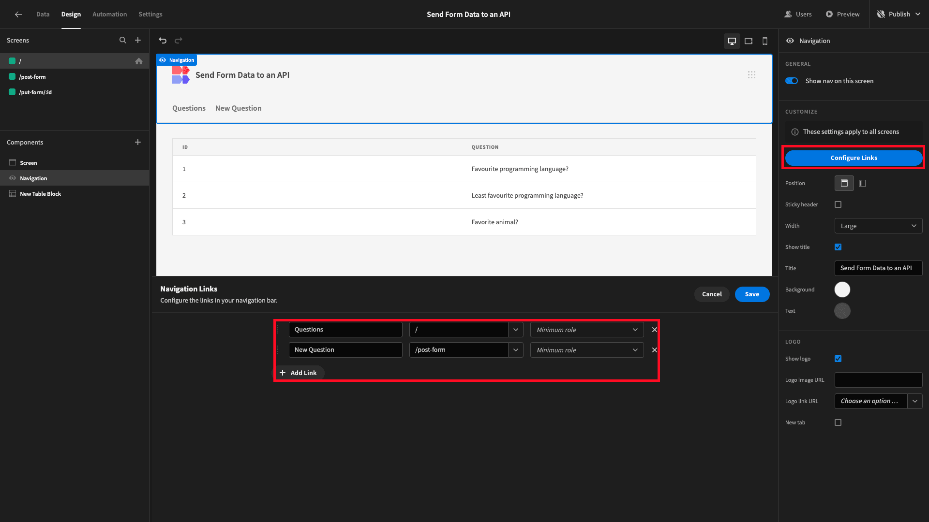Screen dimensions: 929x522
Task: Select left navigation position icon
Action: (x=862, y=183)
